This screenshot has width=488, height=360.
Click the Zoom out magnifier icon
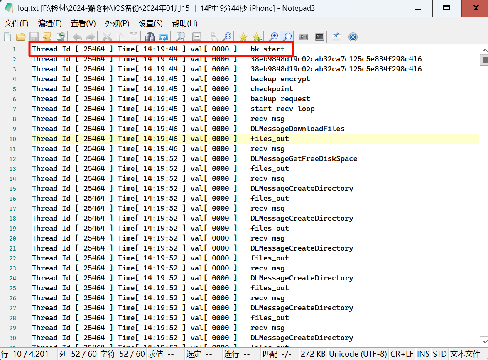pyautogui.click(x=287, y=37)
